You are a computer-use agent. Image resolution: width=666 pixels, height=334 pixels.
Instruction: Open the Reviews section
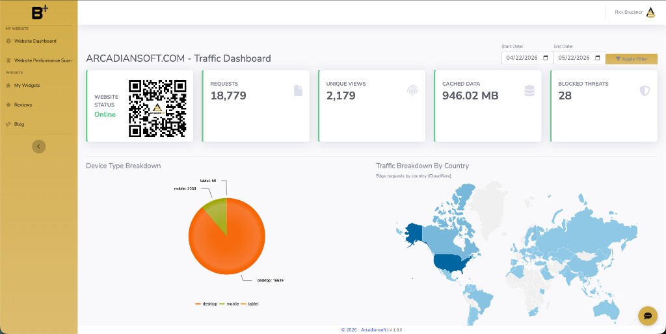pyautogui.click(x=23, y=105)
